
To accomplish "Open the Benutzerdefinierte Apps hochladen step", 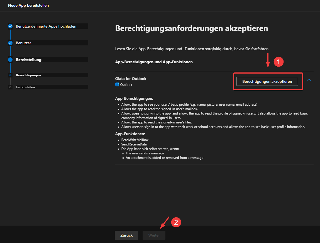I will click(x=46, y=26).
